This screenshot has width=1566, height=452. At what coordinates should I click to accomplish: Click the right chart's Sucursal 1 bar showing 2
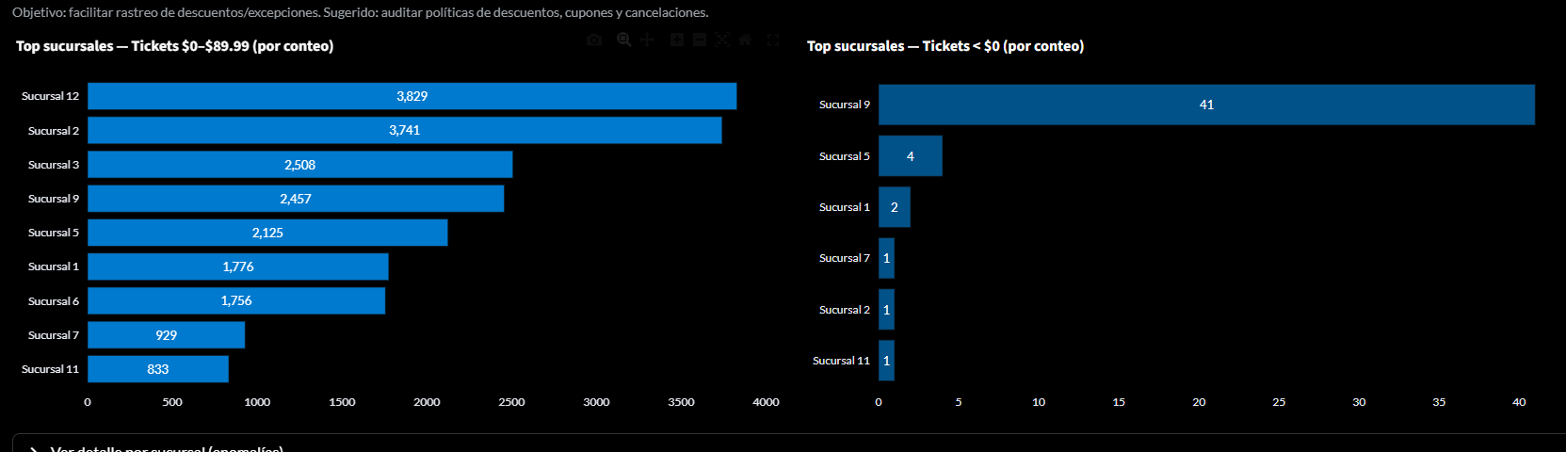coord(894,207)
